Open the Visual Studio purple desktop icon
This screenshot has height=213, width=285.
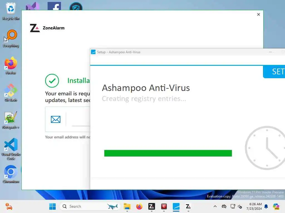pos(33,6)
